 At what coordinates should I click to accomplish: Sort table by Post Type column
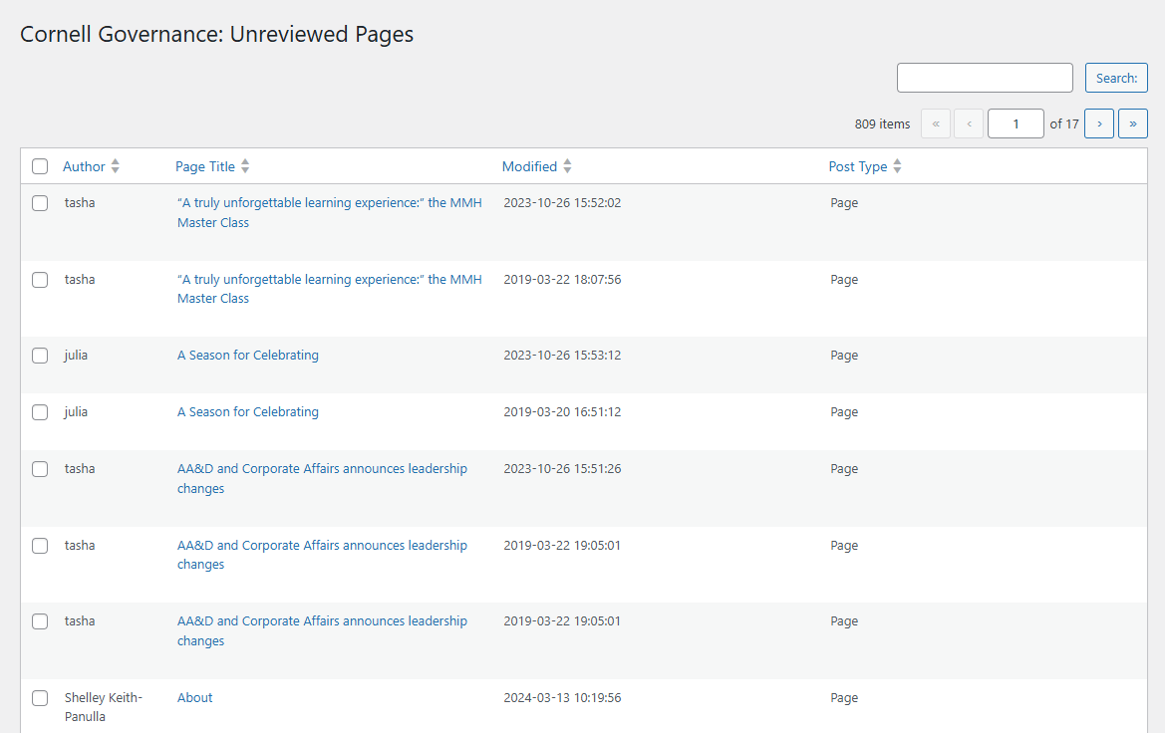pyautogui.click(x=858, y=166)
